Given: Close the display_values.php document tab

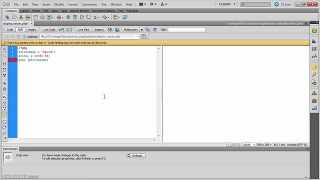Looking at the screenshot, I should [x=31, y=23].
